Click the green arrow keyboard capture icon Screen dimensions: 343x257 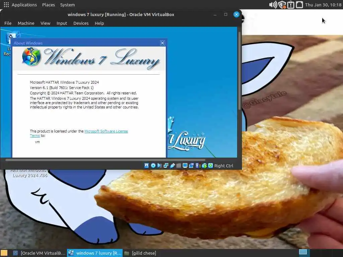pyautogui.click(x=210, y=166)
